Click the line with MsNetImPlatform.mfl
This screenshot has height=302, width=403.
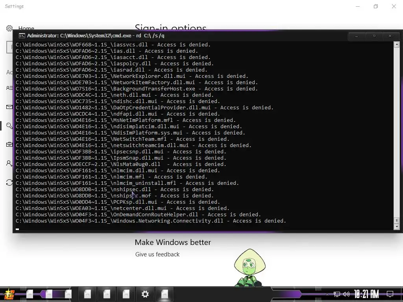tap(126, 120)
